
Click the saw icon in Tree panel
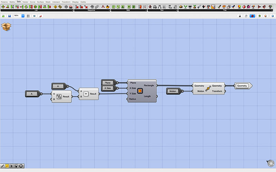tap(199, 7)
